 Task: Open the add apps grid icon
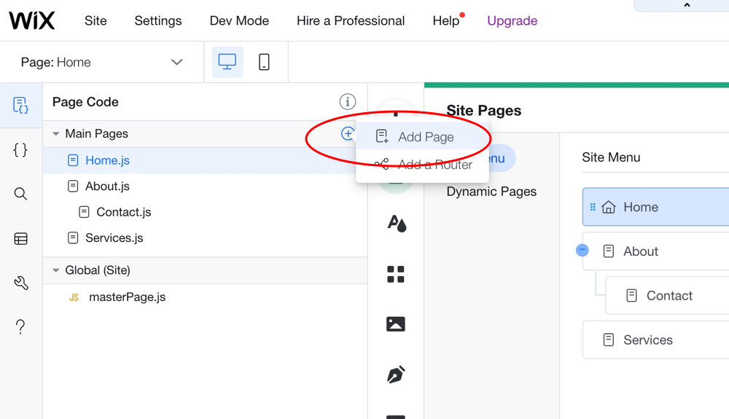click(x=396, y=274)
